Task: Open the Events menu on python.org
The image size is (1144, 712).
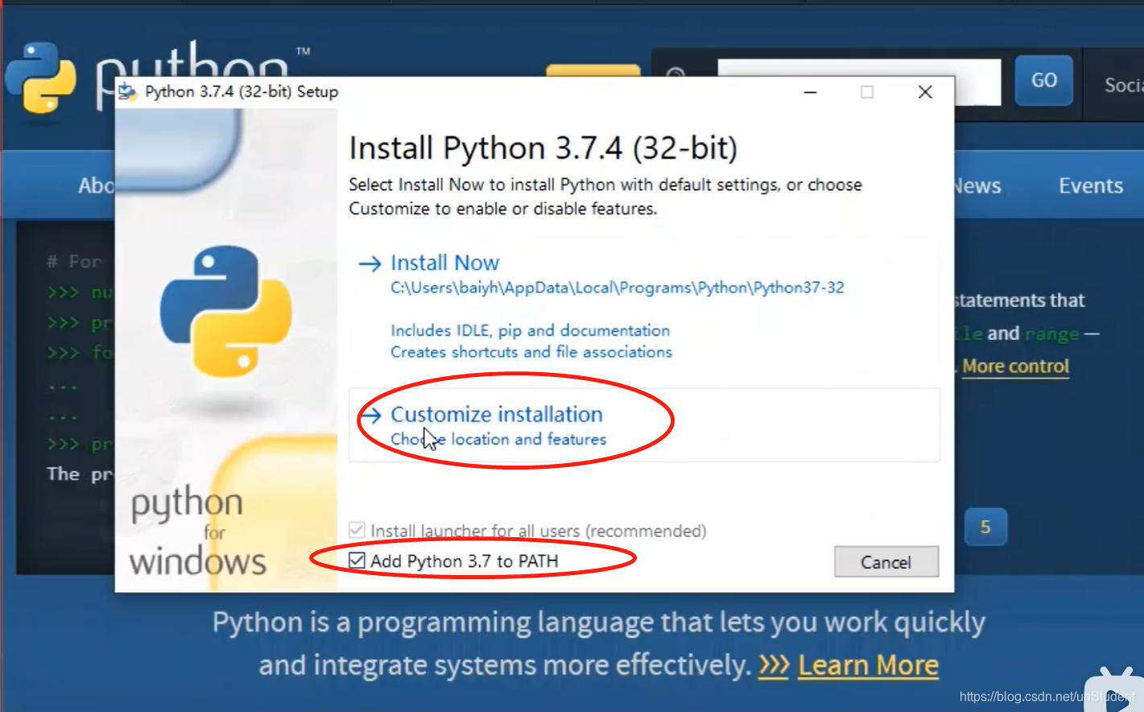Action: 1090,186
